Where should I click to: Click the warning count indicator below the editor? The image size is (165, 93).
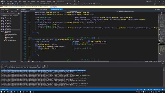coord(33,61)
